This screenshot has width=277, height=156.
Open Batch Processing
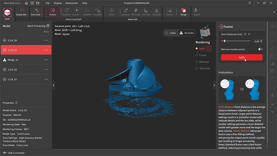click(38, 26)
